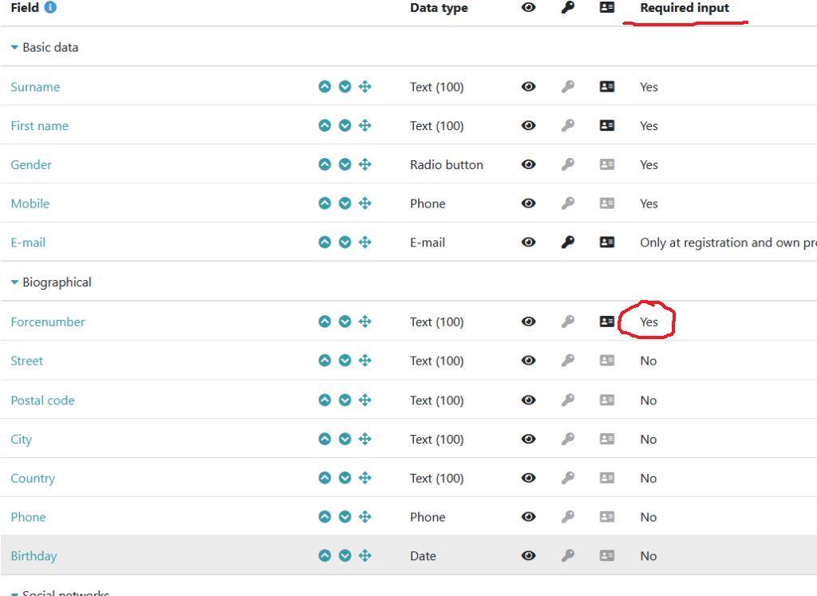Collapse the Basic data category
Screen dimensions: 817x596
[14, 48]
